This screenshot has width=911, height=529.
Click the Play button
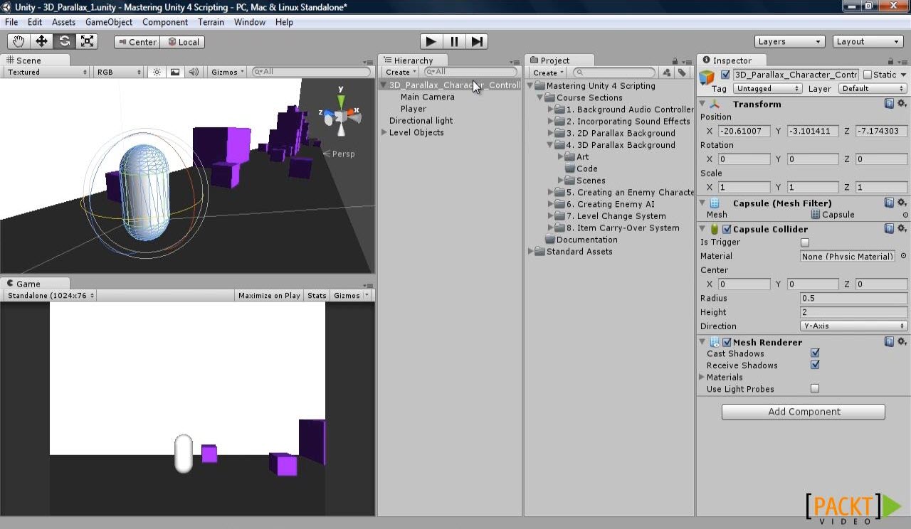point(431,41)
